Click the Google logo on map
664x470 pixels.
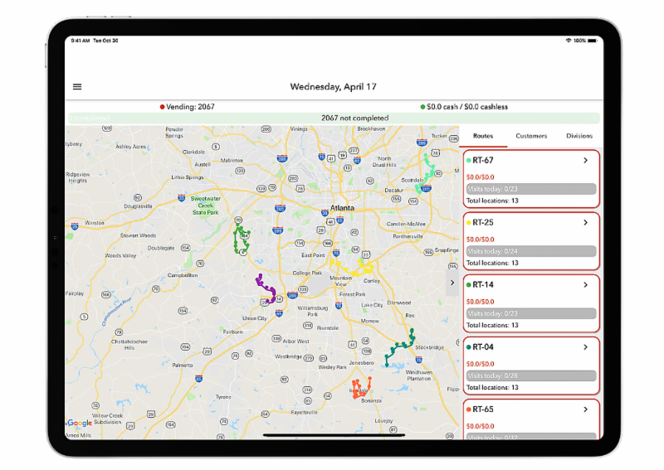click(80, 423)
